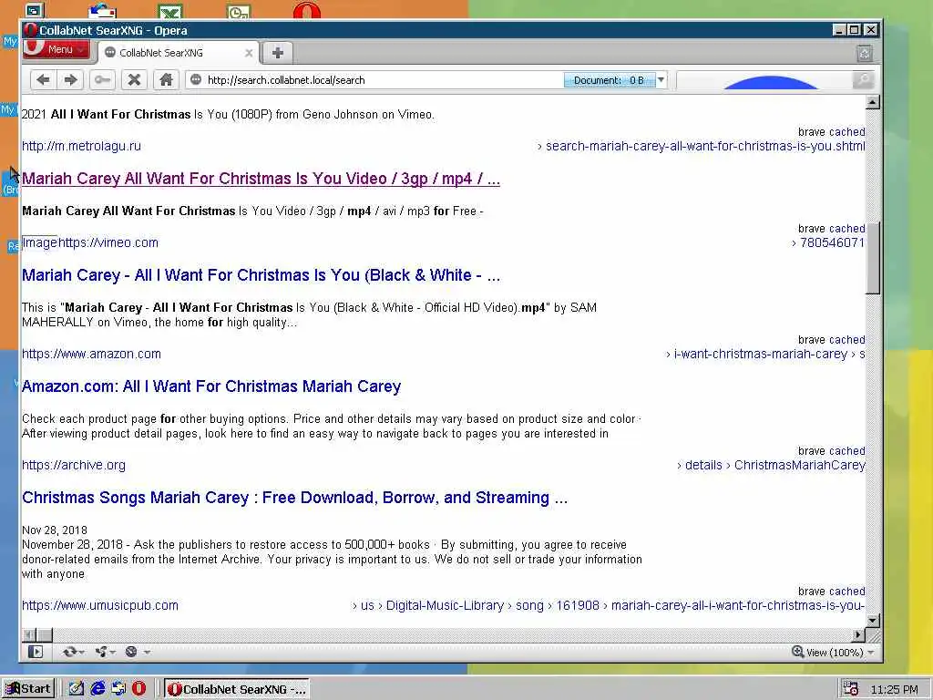
Task: Launch Opera from quick launch bar
Action: (138, 689)
